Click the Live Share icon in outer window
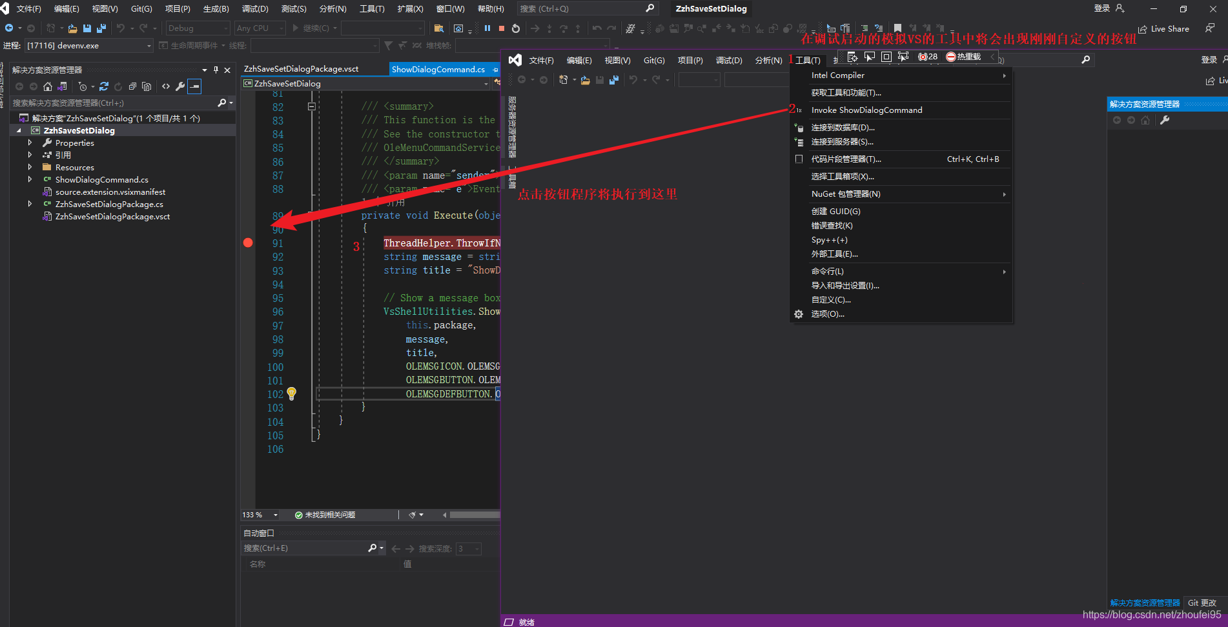The height and width of the screenshot is (627, 1228). [1142, 29]
